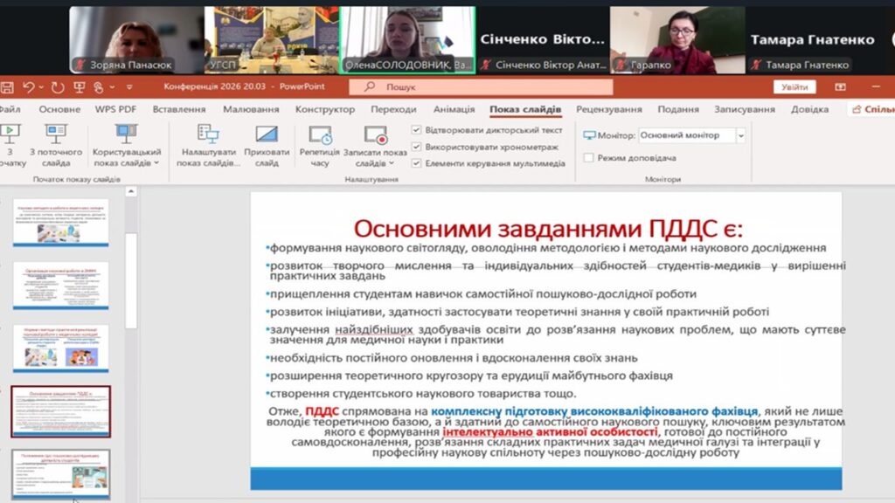Select the last slide thumbnail in panel
This screenshot has width=895, height=503.
[61, 473]
